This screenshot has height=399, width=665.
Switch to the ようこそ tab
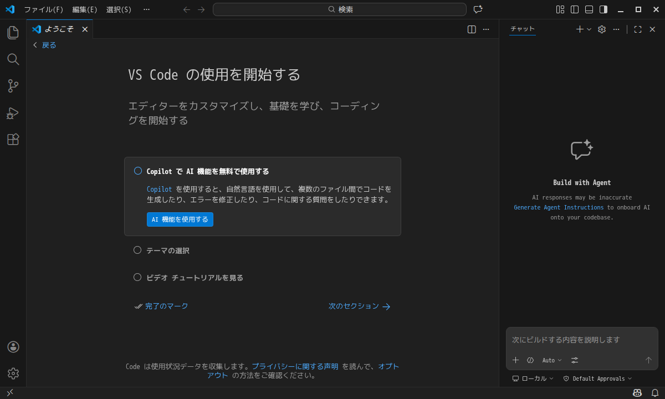coord(58,29)
